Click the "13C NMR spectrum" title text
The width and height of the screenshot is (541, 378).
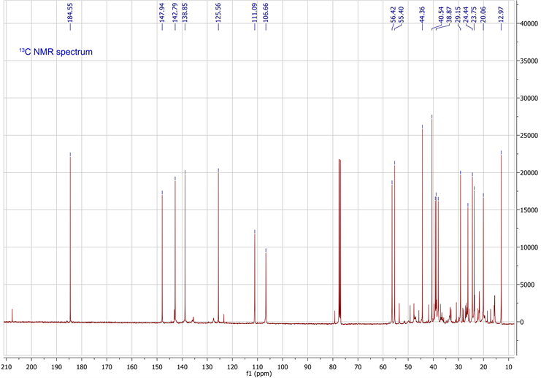(x=56, y=52)
